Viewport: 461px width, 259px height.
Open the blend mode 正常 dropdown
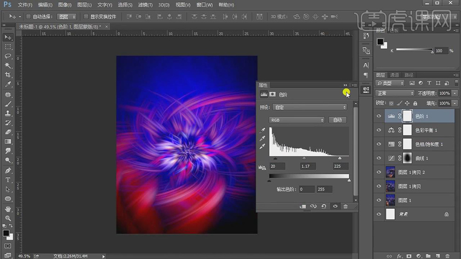tap(395, 93)
